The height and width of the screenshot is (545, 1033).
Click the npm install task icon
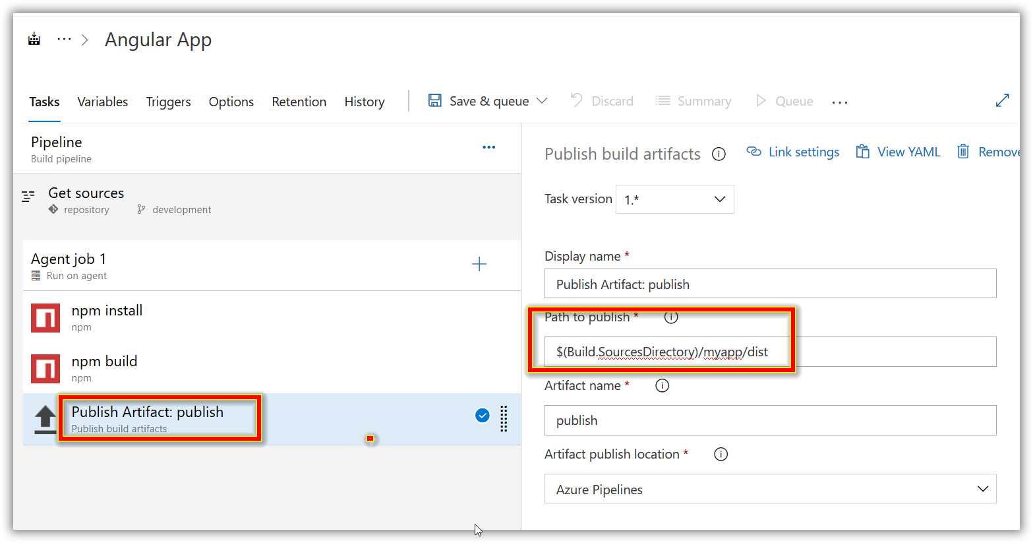(x=45, y=318)
